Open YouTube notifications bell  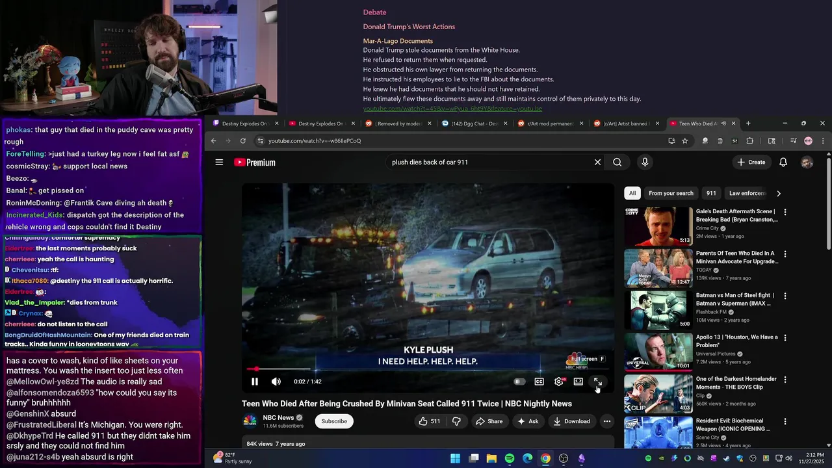click(783, 162)
